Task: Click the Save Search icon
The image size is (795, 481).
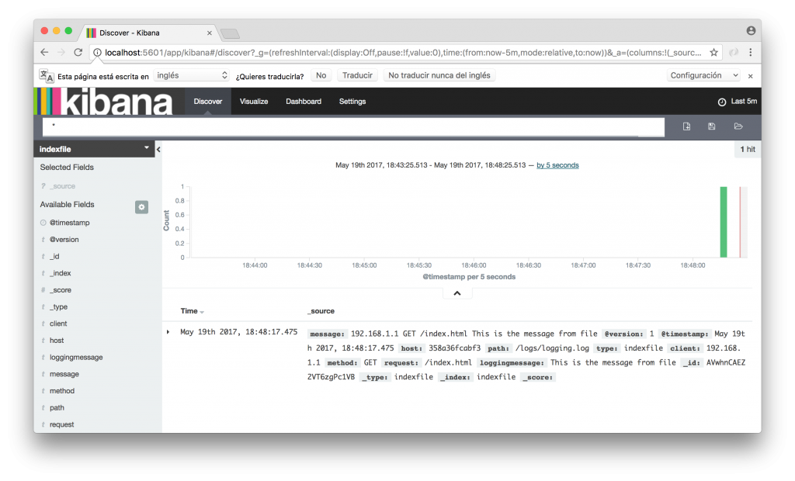Action: click(x=711, y=126)
